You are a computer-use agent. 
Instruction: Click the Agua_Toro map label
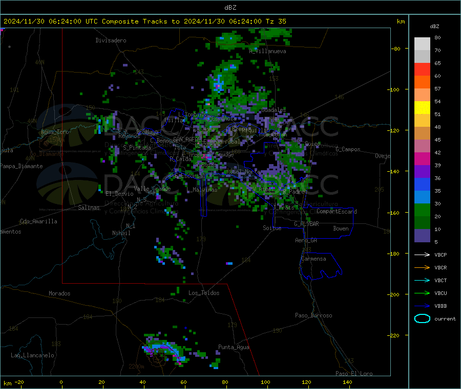tap(55, 132)
